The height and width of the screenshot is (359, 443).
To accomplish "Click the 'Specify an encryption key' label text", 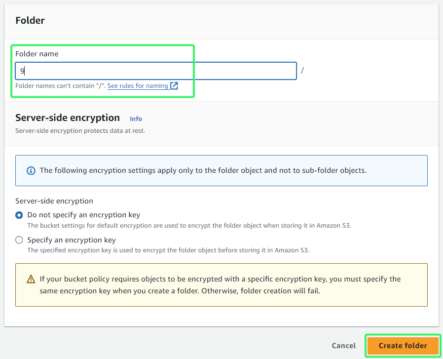I will click(72, 240).
